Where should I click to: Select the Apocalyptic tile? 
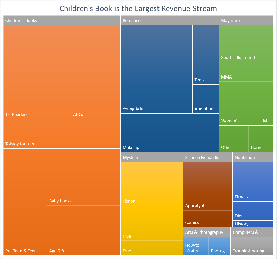pos(208,186)
